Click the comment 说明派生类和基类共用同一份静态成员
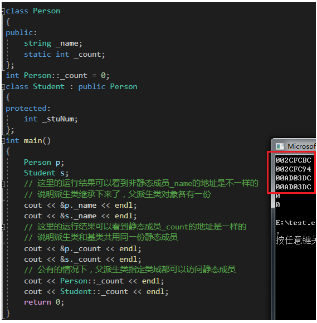 click(101, 237)
